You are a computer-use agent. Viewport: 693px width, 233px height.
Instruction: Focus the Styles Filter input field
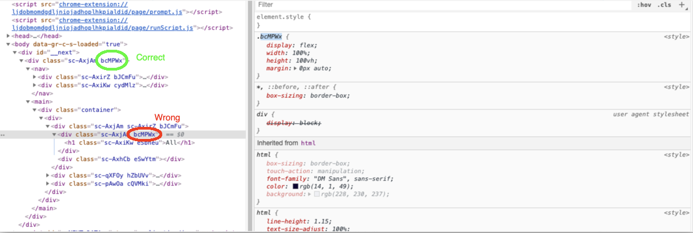coord(444,5)
